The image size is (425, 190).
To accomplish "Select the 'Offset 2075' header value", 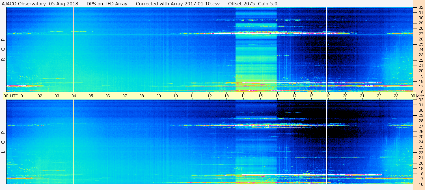I will pos(241,4).
